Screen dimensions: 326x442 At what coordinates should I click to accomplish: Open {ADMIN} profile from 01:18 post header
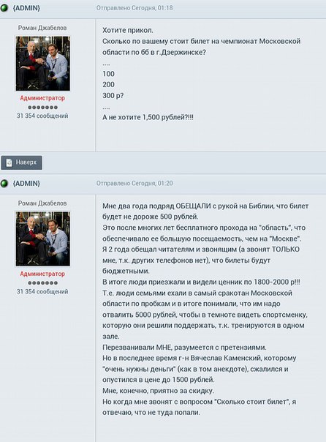point(26,8)
